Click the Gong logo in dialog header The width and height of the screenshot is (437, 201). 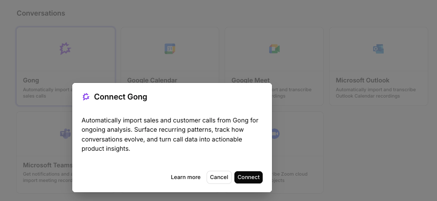[86, 97]
